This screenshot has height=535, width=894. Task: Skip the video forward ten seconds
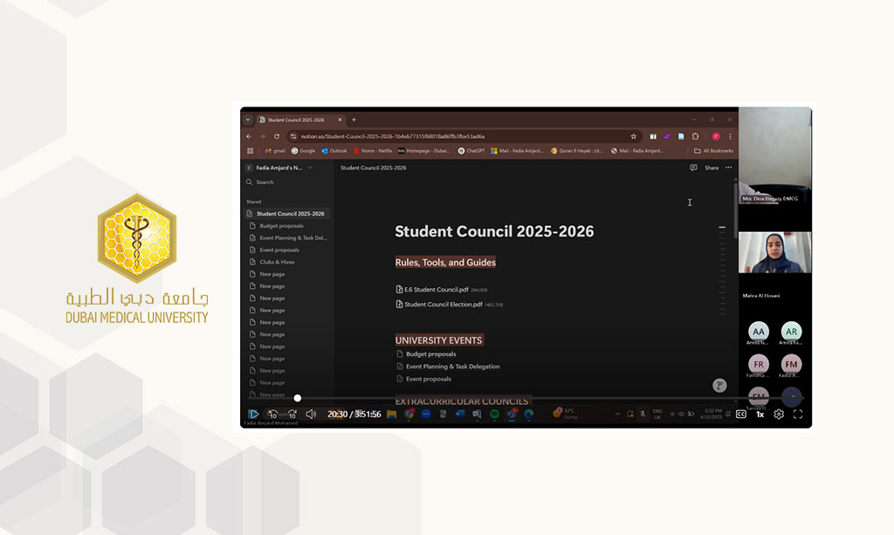coord(292,415)
